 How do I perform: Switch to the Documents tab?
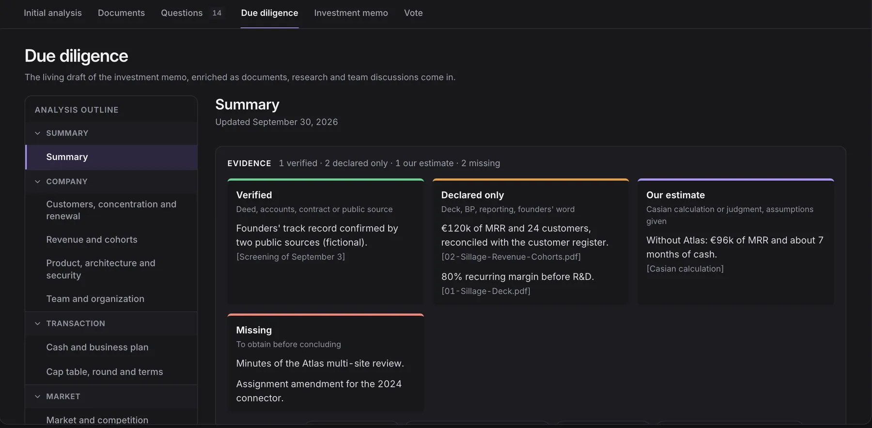tap(121, 13)
